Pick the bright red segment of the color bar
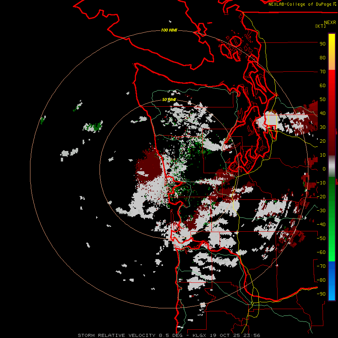The height and width of the screenshot is (338, 338). point(332,80)
